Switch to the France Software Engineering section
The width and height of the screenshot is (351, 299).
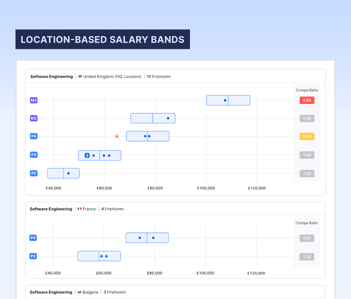pyautogui.click(x=51, y=209)
